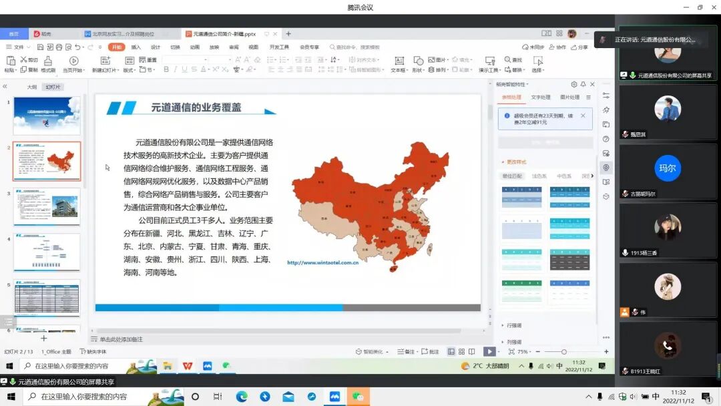Click the zoom-in plus button
Image resolution: width=721 pixels, height=406 pixels.
coord(606,351)
